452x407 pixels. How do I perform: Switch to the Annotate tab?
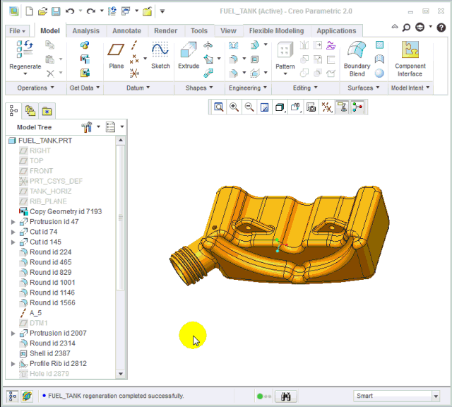pyautogui.click(x=126, y=31)
